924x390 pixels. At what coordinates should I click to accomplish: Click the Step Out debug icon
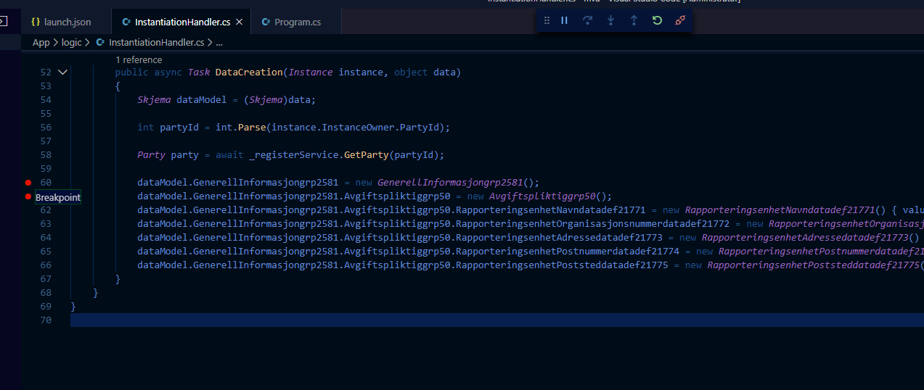click(x=634, y=21)
